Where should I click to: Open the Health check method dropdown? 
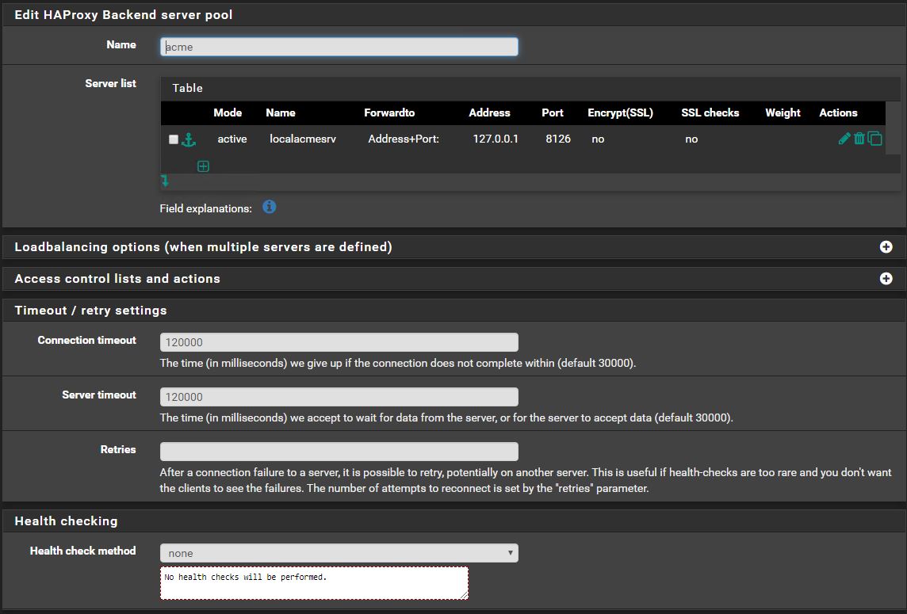[339, 553]
